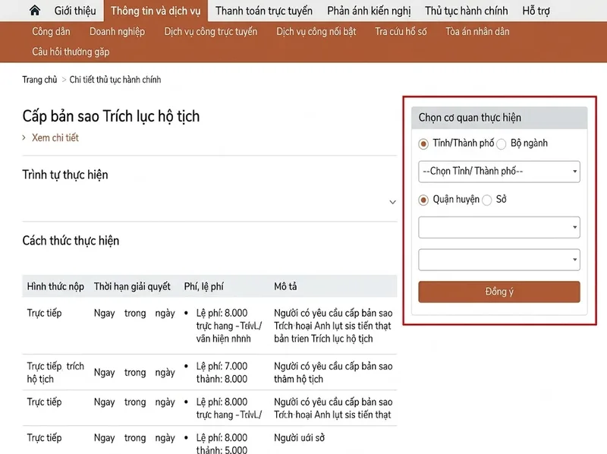Select Thông tin và dịch vụ tab
This screenshot has height=454, width=607.
[x=156, y=11]
